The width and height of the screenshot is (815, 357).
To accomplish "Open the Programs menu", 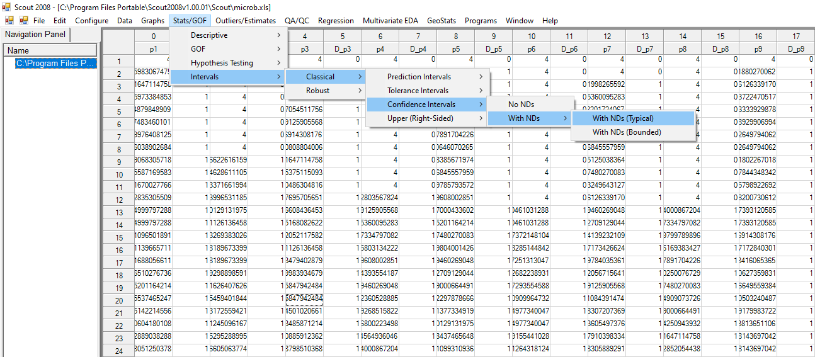I will pyautogui.click(x=481, y=21).
